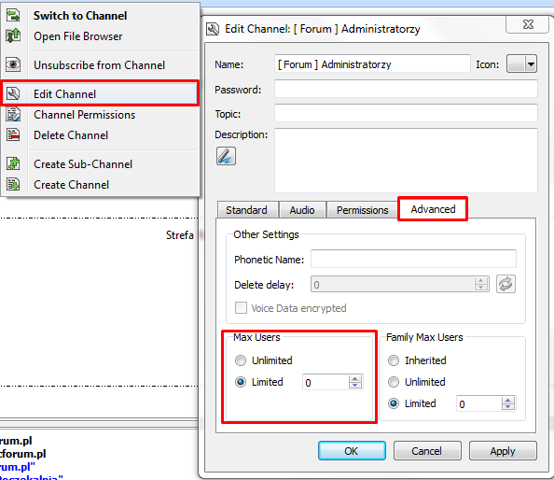The height and width of the screenshot is (480, 554).
Task: Switch to the Permissions tab
Action: coord(363,210)
